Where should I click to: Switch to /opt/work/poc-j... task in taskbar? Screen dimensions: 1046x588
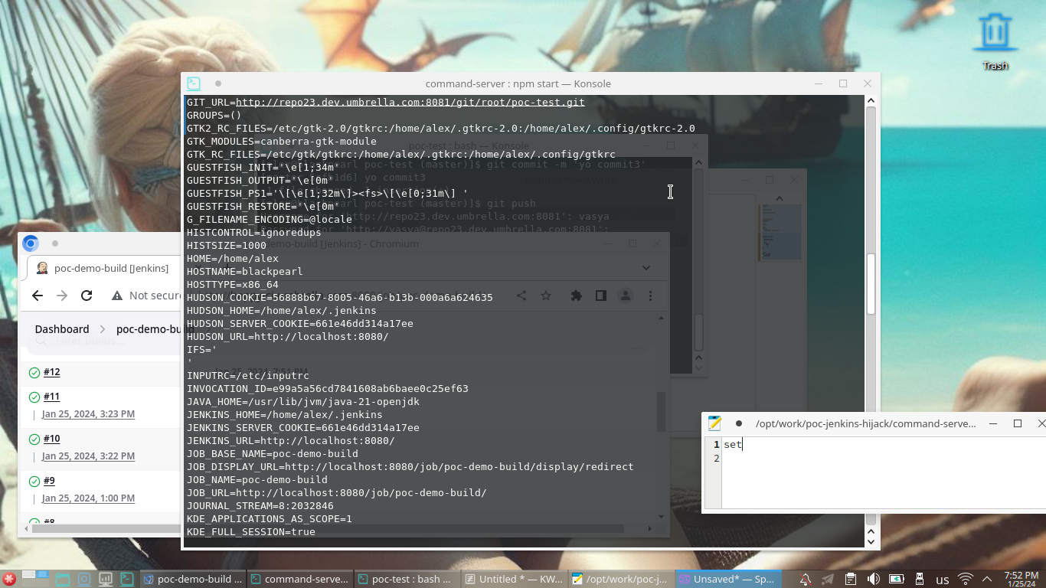(621, 579)
